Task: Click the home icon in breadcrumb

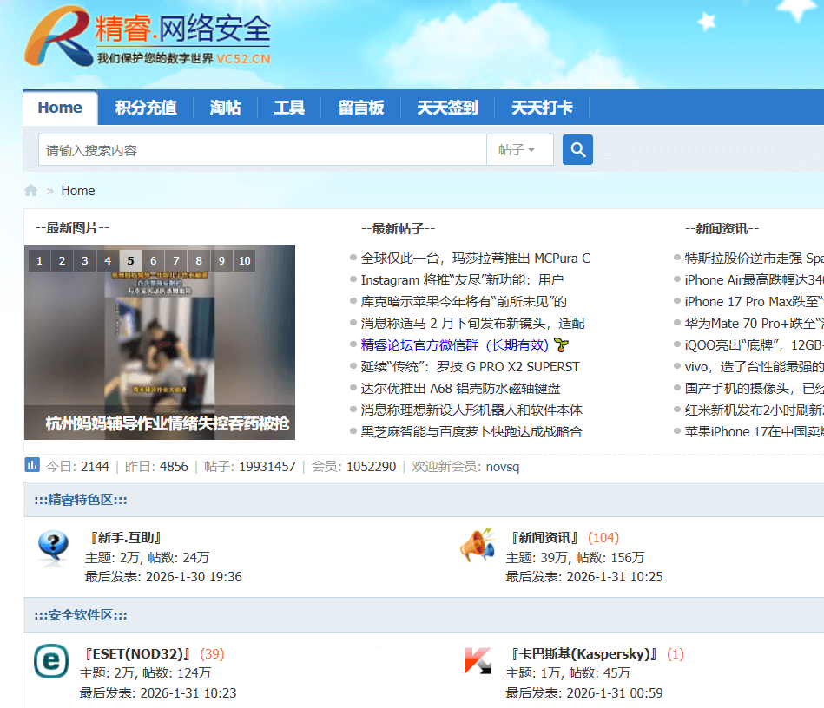Action: point(31,191)
